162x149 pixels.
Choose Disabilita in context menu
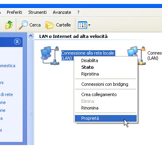point(106,60)
